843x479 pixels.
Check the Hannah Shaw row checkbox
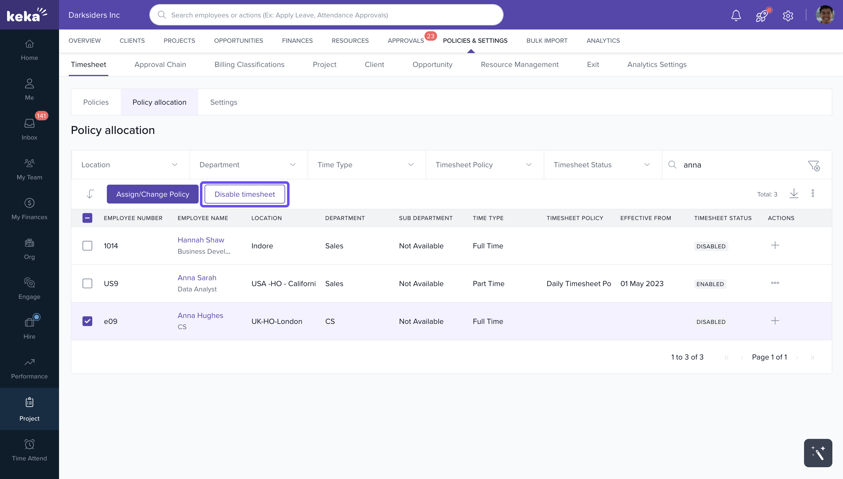[87, 246]
